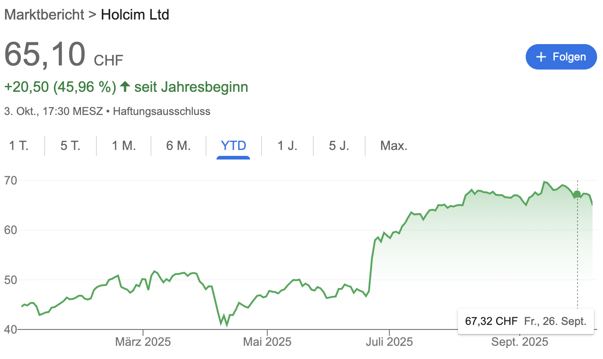603x359 pixels.
Task: Switch to the 5 T. range tab
Action: tap(70, 146)
